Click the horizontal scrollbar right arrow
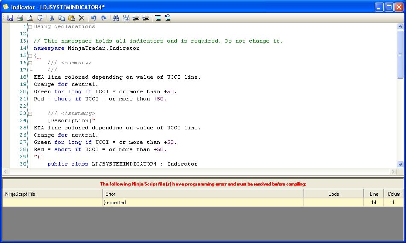 point(393,172)
